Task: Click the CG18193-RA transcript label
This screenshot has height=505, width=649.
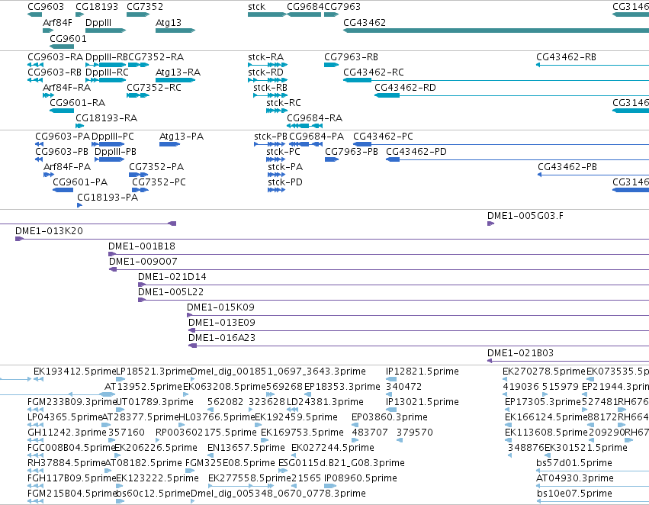Action: click(106, 118)
